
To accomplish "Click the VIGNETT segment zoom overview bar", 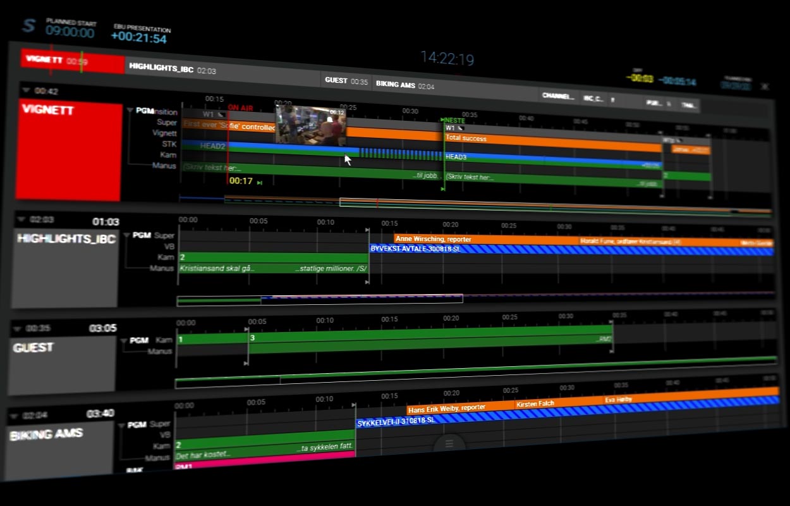I will (475, 205).
